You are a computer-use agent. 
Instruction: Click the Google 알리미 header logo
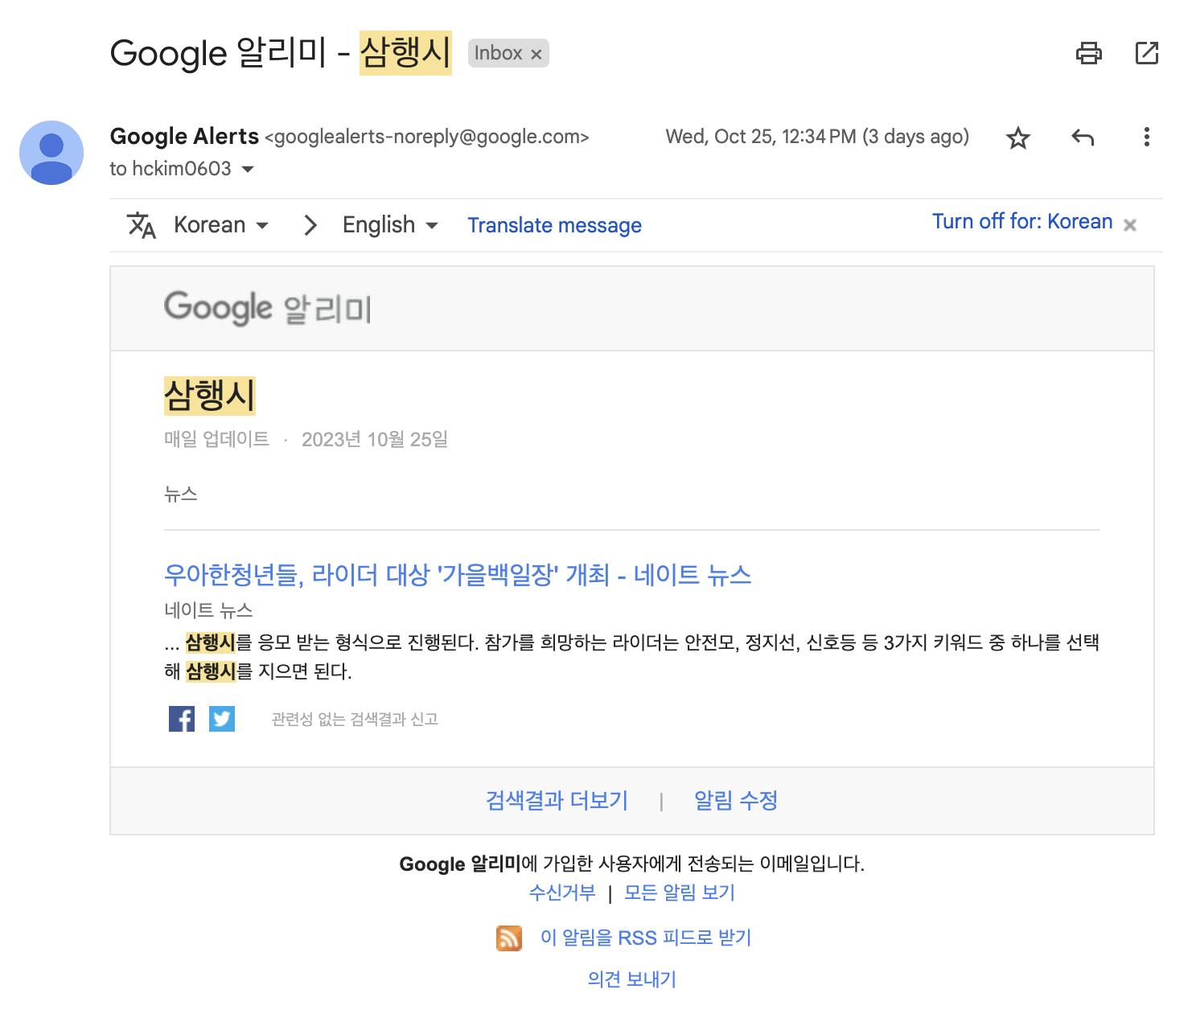pyautogui.click(x=267, y=309)
